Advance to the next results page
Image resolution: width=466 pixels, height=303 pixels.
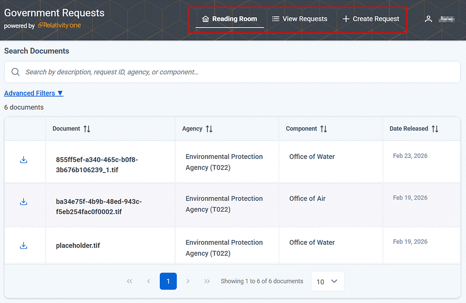[188, 281]
